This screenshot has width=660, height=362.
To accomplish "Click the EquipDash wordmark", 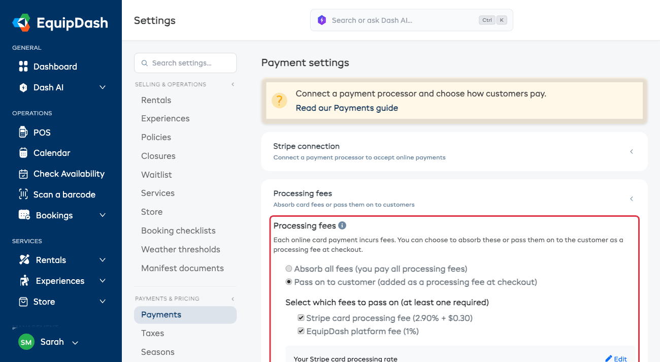I will click(72, 23).
